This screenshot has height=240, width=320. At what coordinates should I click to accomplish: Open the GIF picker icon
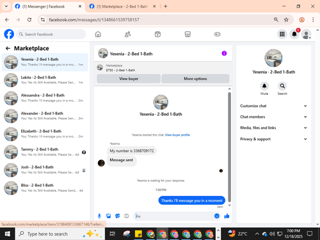click(127, 216)
